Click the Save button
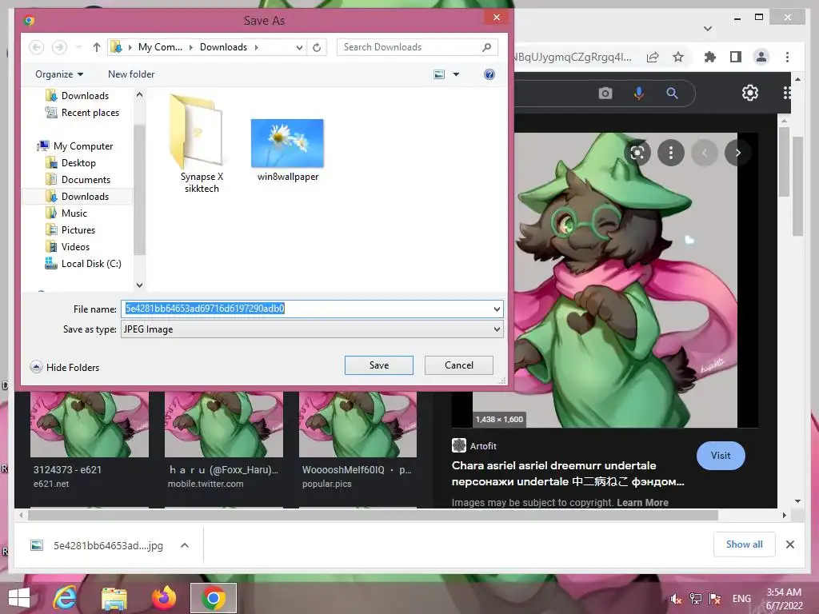The height and width of the screenshot is (614, 819). [378, 365]
